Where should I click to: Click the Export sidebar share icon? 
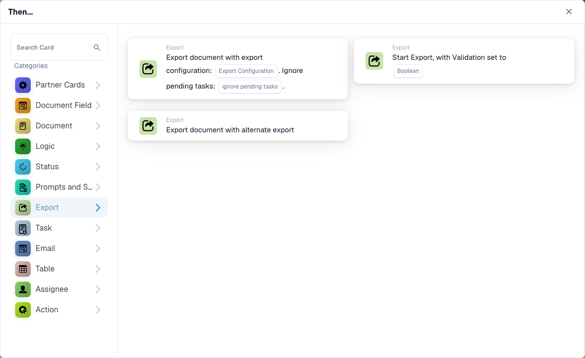coord(23,208)
